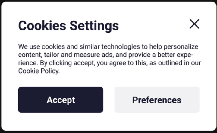The image size is (217, 133).
Task: Click the Accept button
Action: (61, 100)
